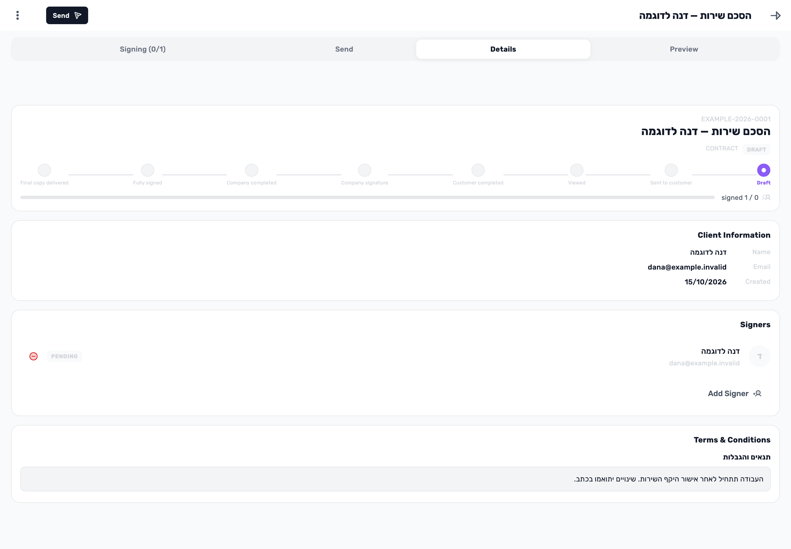Click the Viewed step circle
Screen dimensions: 791x549
pos(576,170)
